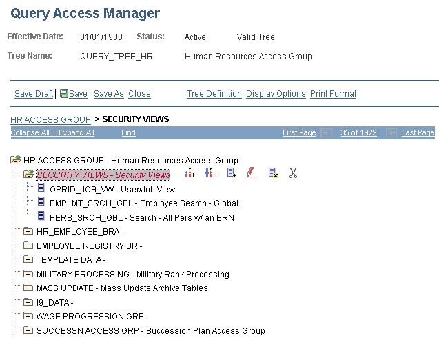Click HR ACCESS GROUP breadcrumb link
The image size is (439, 338).
click(x=50, y=119)
